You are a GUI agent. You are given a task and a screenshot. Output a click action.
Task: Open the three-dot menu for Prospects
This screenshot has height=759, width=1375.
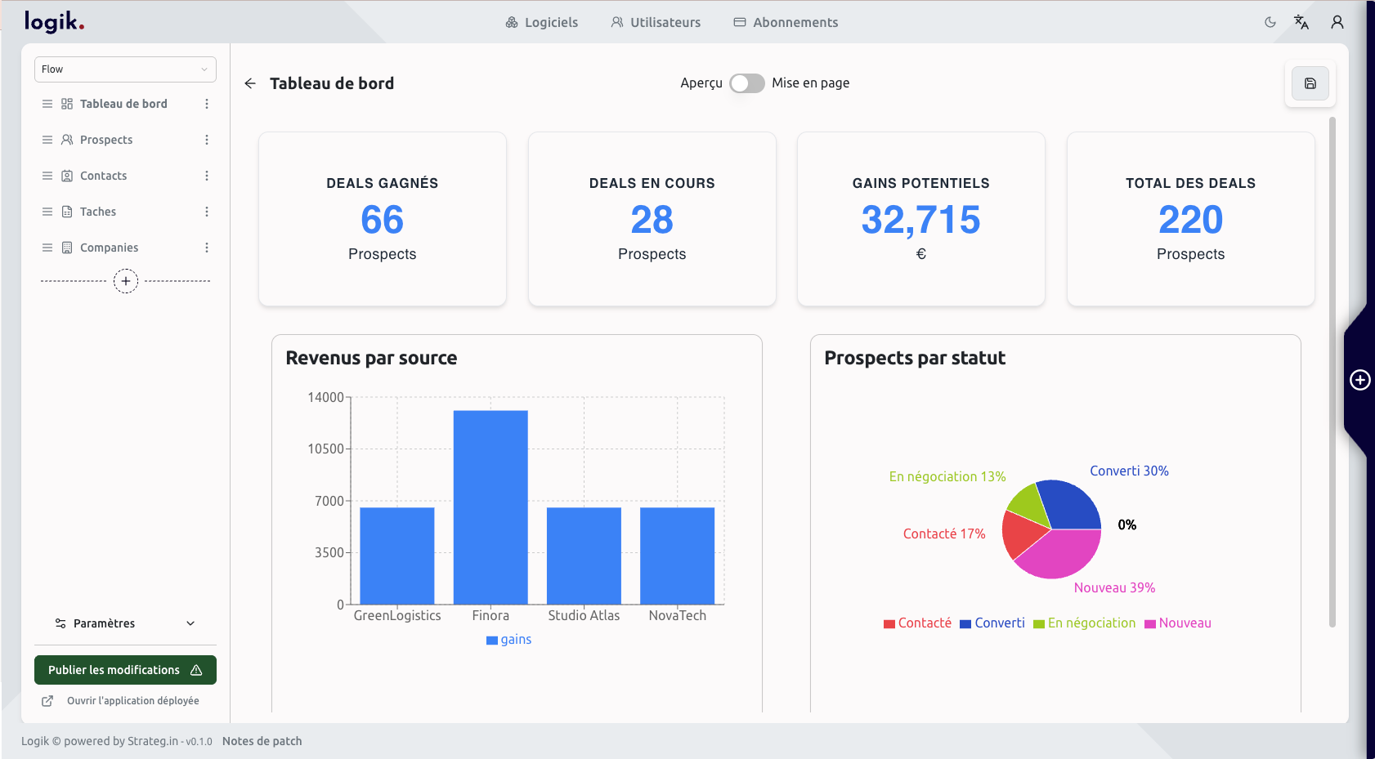point(207,140)
